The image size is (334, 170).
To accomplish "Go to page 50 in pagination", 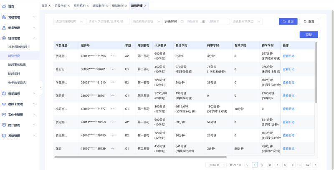I will click(x=307, y=165).
